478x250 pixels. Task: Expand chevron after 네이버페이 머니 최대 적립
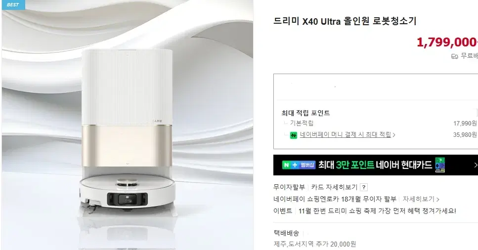click(394, 135)
